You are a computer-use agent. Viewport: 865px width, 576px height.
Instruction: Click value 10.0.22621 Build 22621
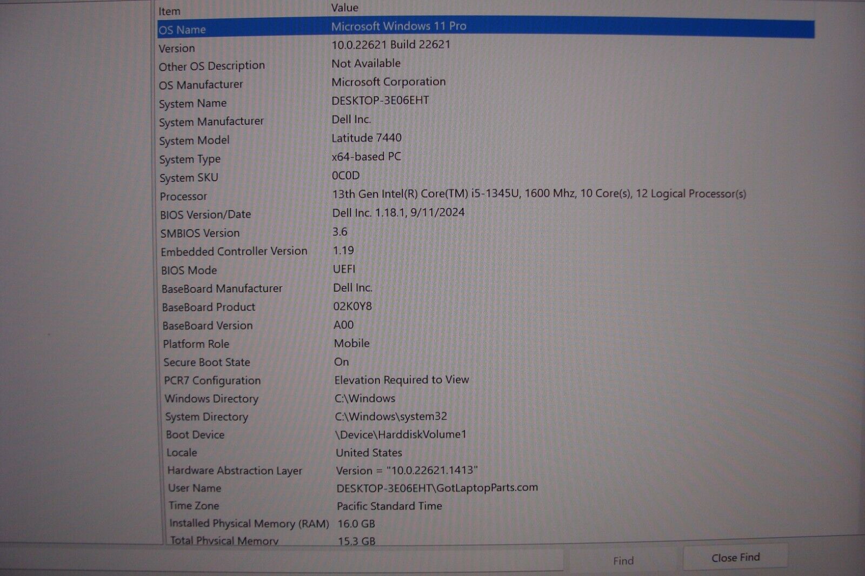[391, 44]
